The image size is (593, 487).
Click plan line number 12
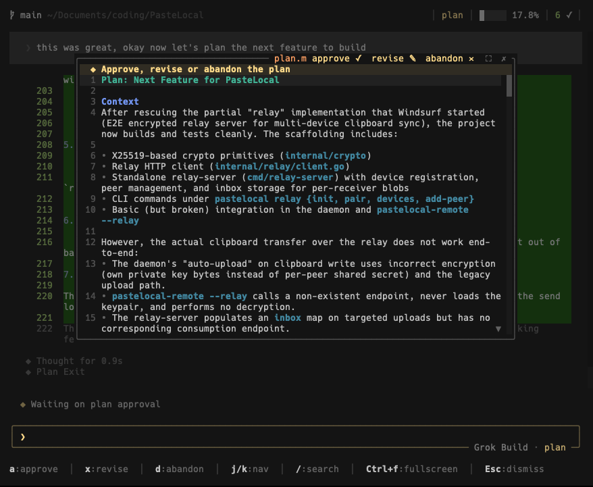click(x=91, y=242)
